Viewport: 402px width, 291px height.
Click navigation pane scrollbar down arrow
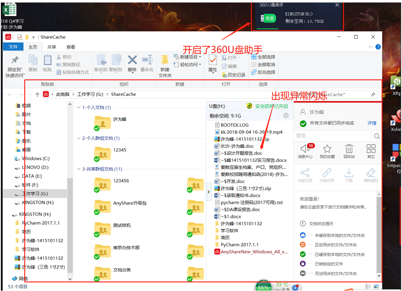70,279
